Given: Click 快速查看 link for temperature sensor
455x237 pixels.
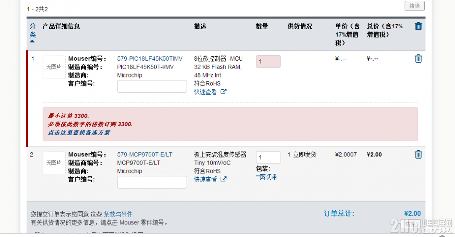Looking at the screenshot, I should (206, 179).
